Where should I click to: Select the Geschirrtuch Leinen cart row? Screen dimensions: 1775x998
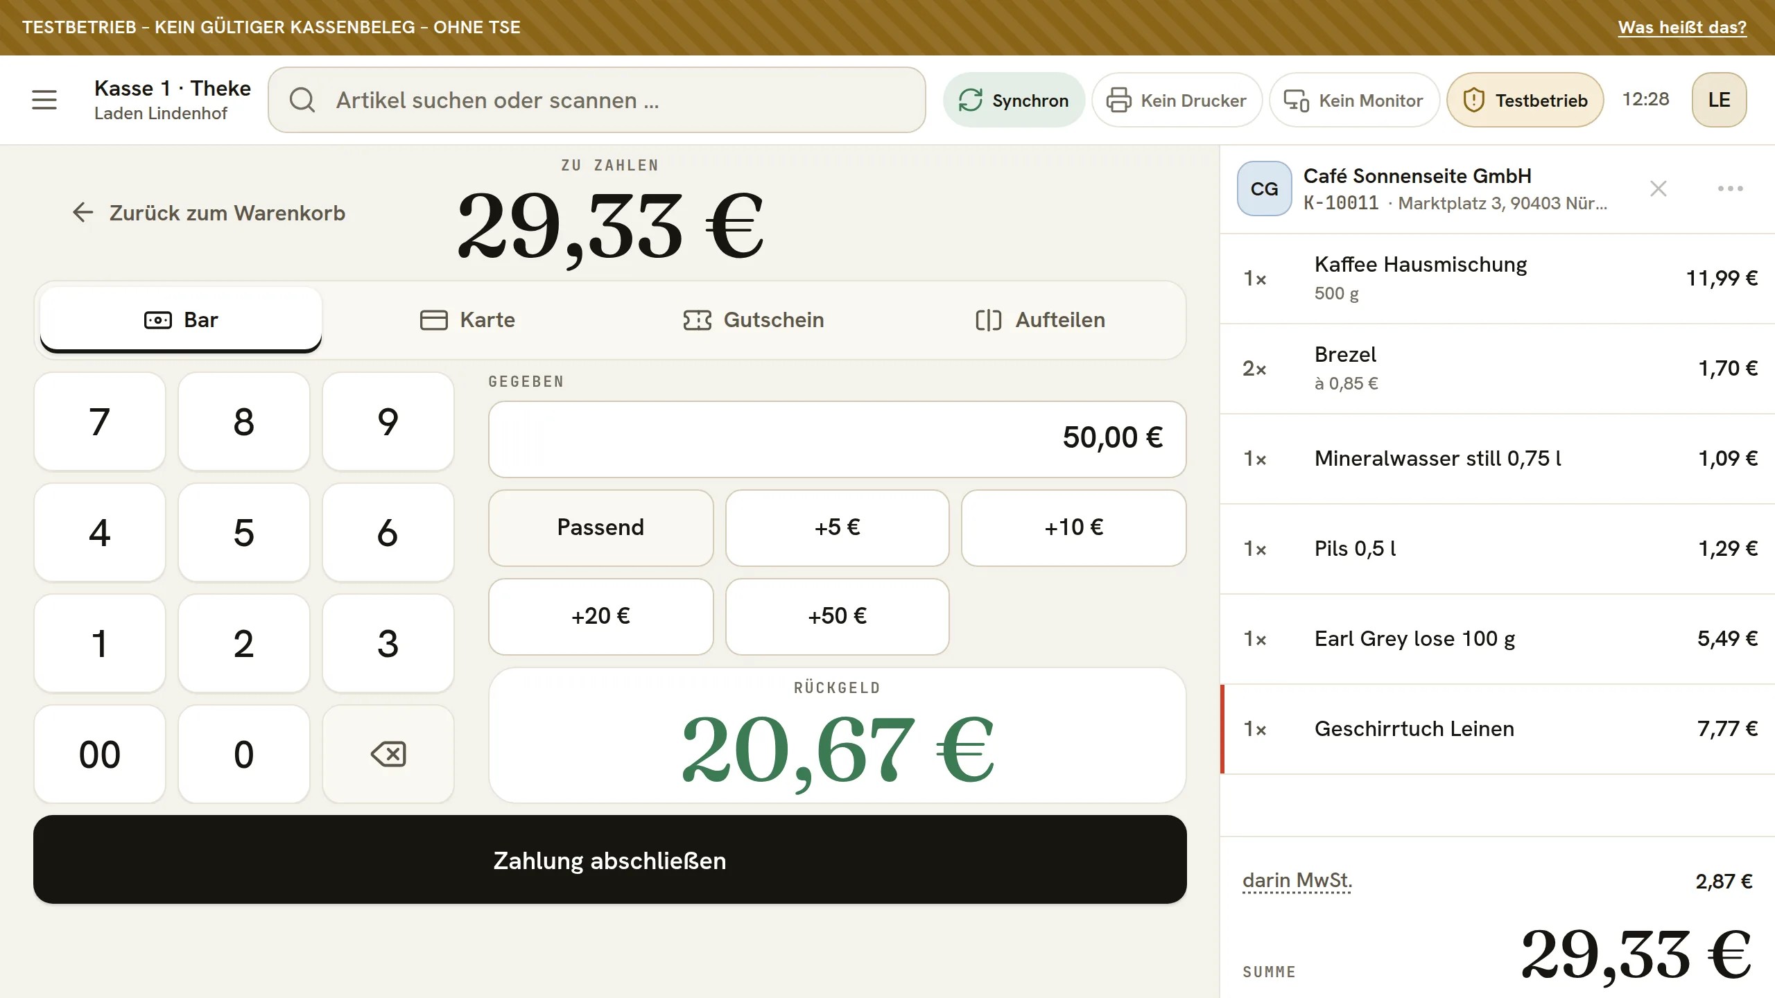[x=1498, y=729]
